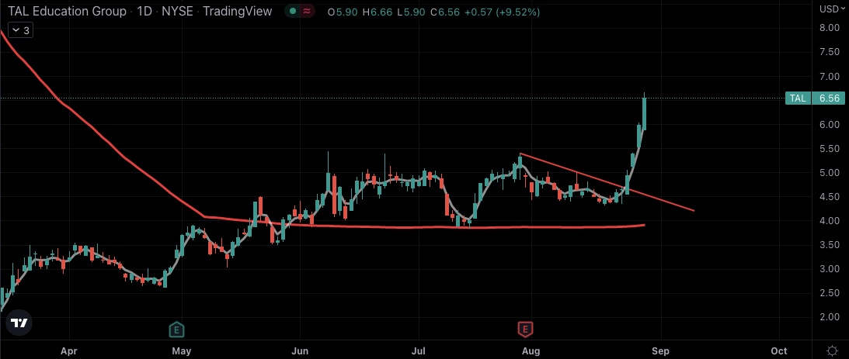
Task: Click the Jun date axis label
Action: pos(299,351)
